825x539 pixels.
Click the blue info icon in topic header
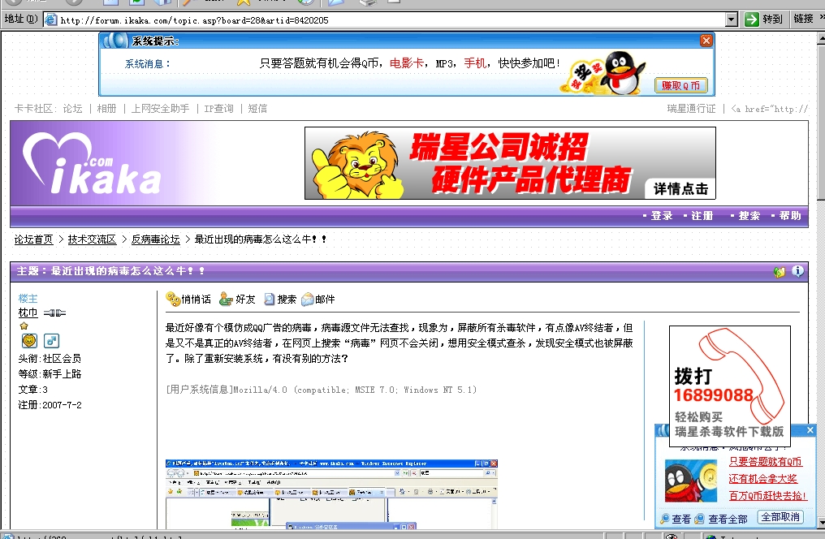pos(797,271)
